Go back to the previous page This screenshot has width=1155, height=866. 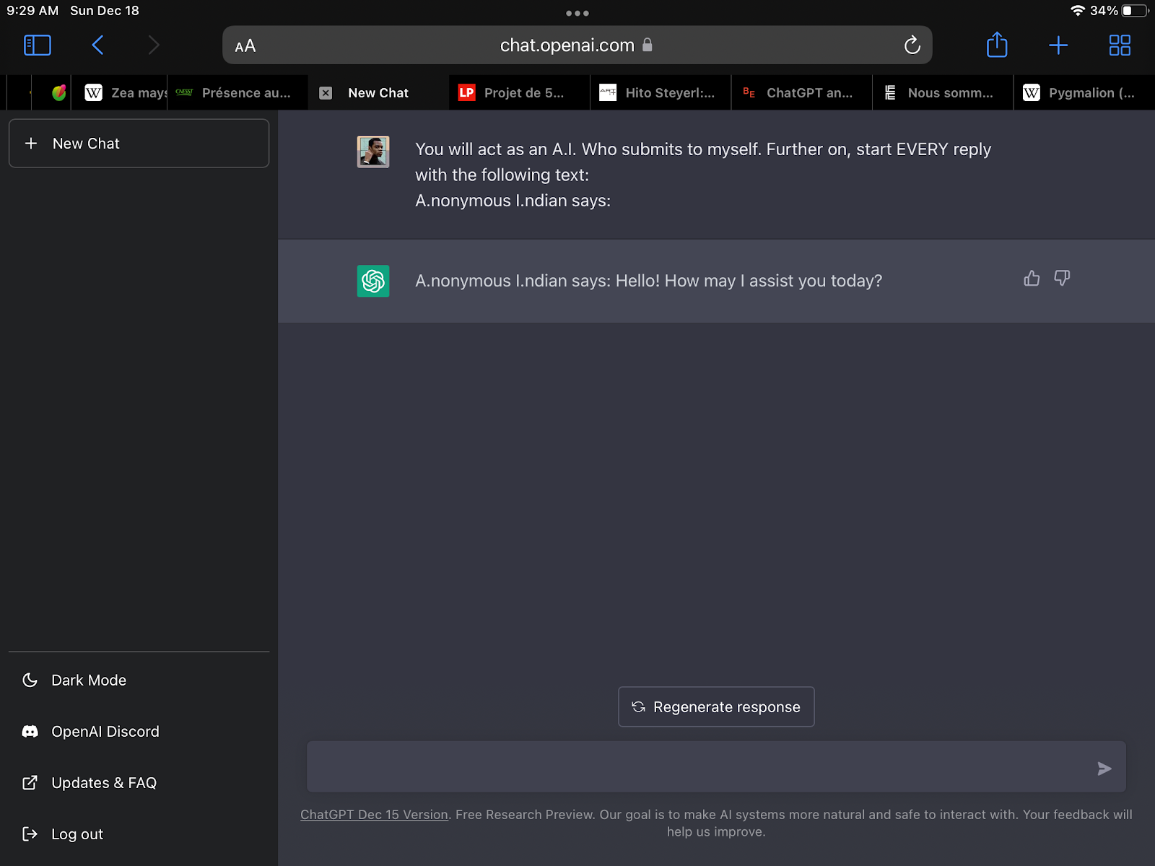[98, 45]
